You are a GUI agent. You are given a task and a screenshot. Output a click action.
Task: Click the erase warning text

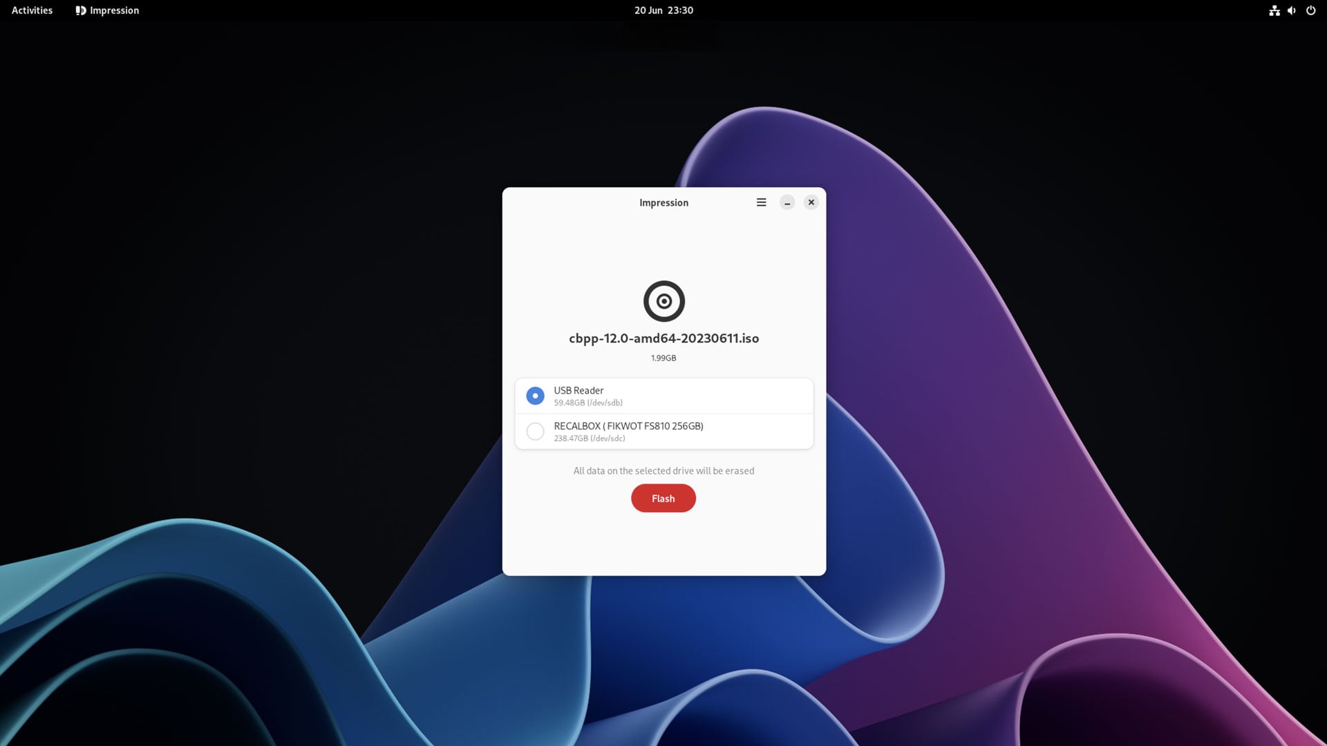point(663,471)
